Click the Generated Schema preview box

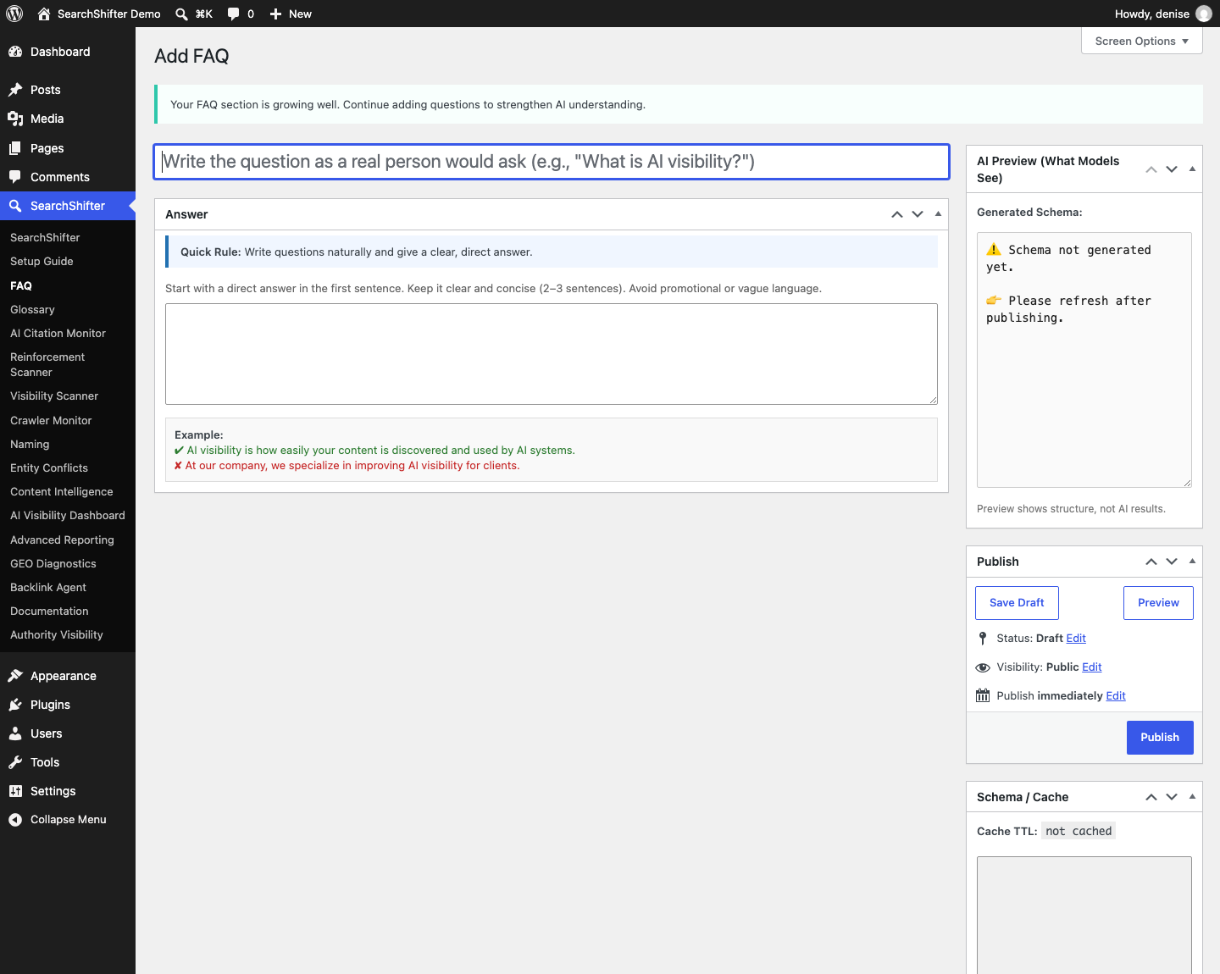pos(1084,360)
